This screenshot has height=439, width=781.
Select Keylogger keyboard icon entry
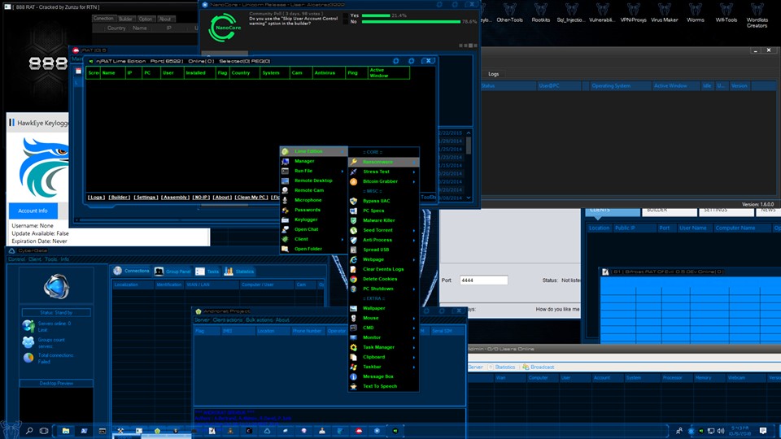pyautogui.click(x=285, y=219)
